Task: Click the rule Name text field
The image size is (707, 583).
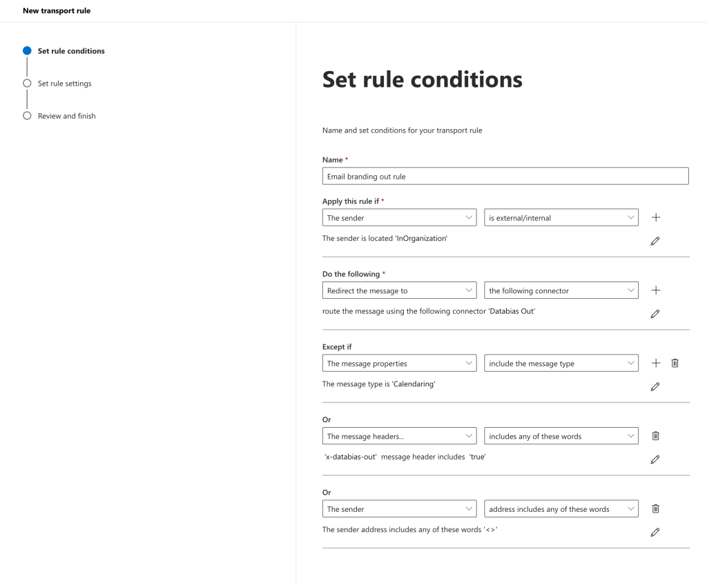Action: point(505,176)
